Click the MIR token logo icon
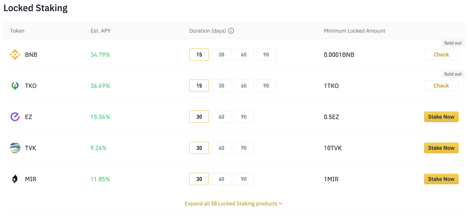The image size is (469, 218). 15,179
